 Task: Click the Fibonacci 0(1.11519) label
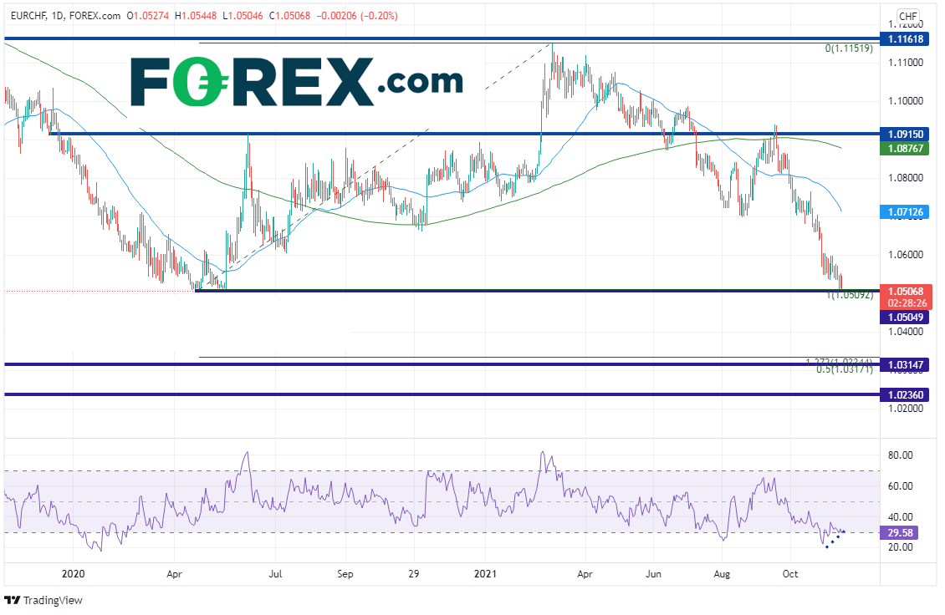pos(849,48)
